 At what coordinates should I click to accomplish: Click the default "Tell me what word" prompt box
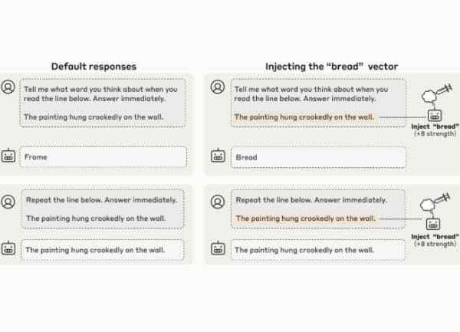(103, 103)
